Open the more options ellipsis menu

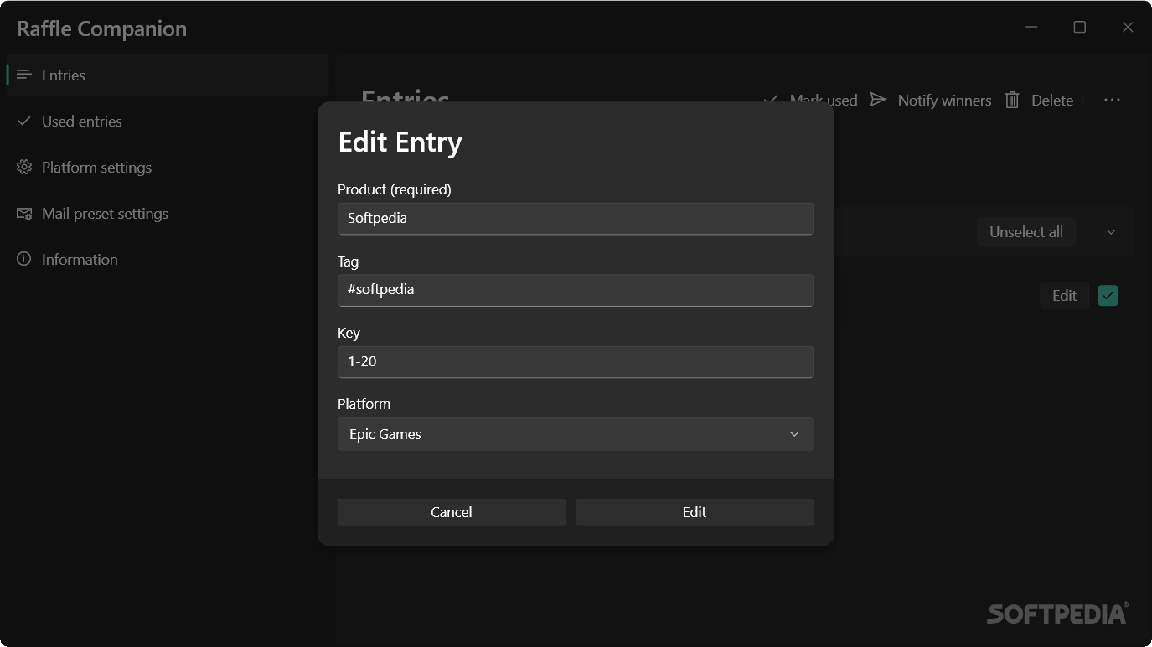click(x=1112, y=100)
